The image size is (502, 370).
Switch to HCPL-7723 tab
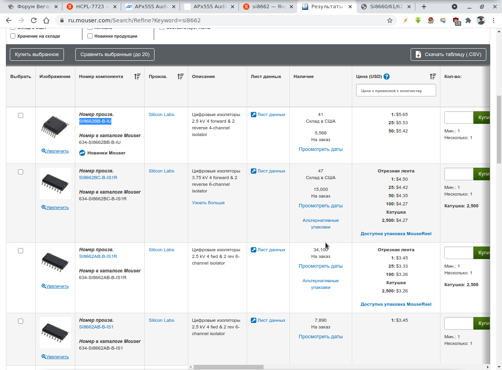91,7
